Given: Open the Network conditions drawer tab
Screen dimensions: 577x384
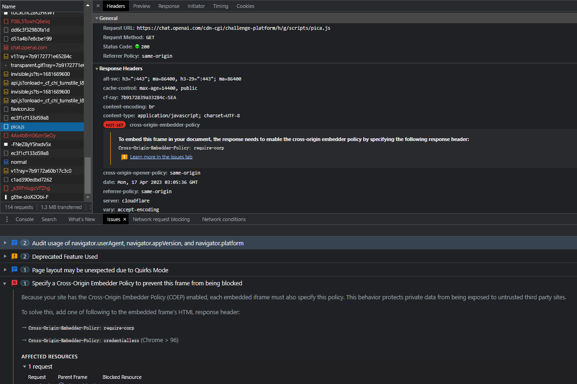Looking at the screenshot, I should [224, 219].
